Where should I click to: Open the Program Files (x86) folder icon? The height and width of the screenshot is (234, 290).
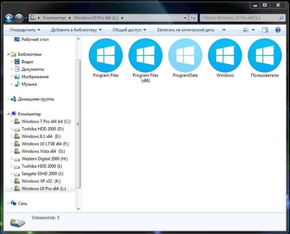tap(146, 55)
